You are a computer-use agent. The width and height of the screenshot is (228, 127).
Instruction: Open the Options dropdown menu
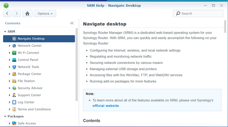point(45,13)
